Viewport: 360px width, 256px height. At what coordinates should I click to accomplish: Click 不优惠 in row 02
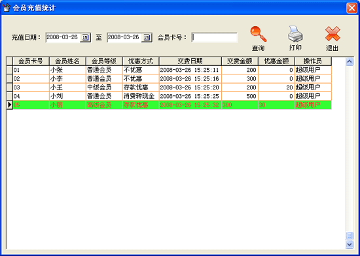[141, 79]
